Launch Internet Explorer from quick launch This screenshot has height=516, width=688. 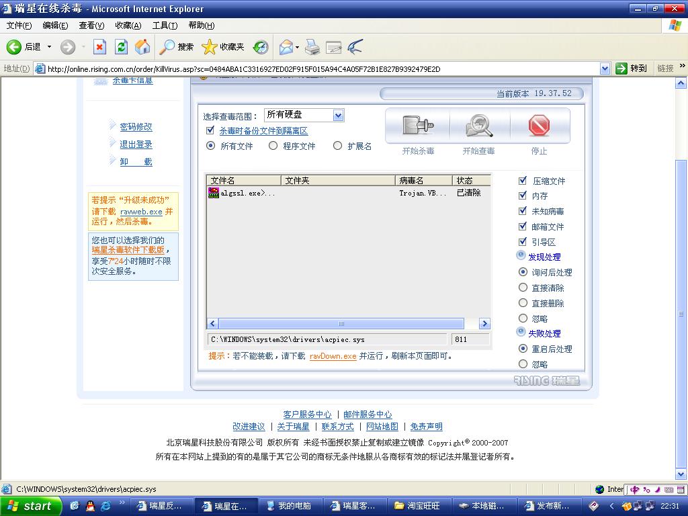(105, 506)
